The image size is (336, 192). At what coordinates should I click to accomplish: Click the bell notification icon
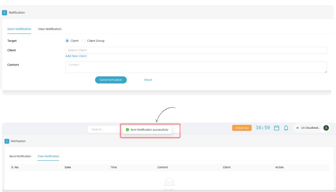pos(285,128)
